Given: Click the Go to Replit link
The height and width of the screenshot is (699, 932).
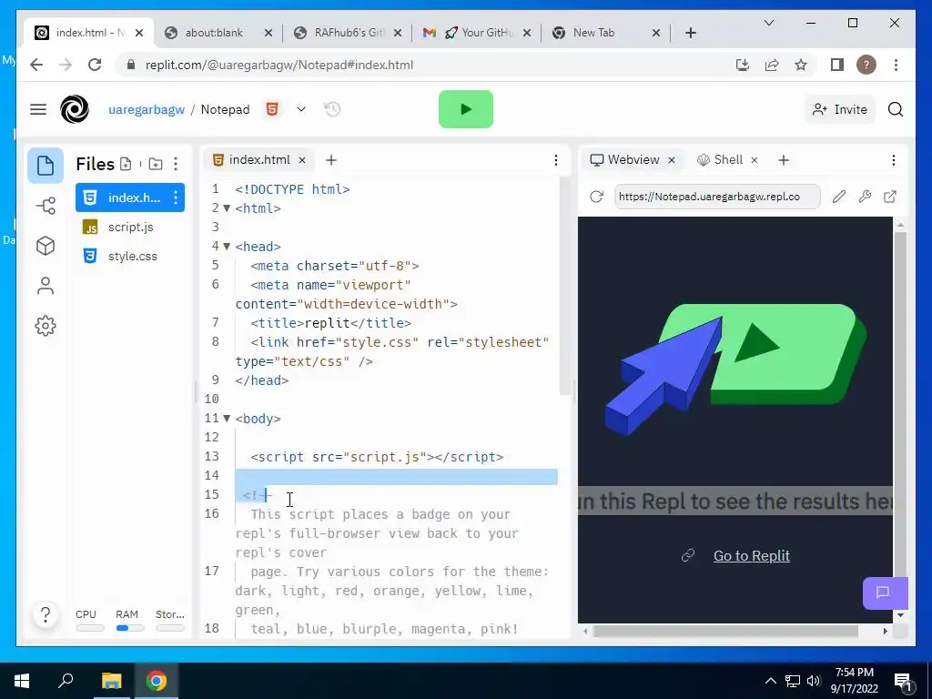Looking at the screenshot, I should [x=751, y=556].
